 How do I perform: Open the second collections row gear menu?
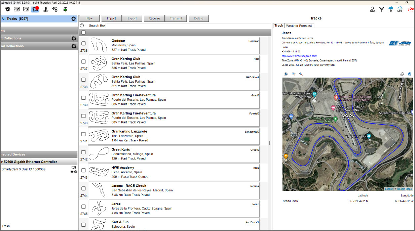(74, 38)
